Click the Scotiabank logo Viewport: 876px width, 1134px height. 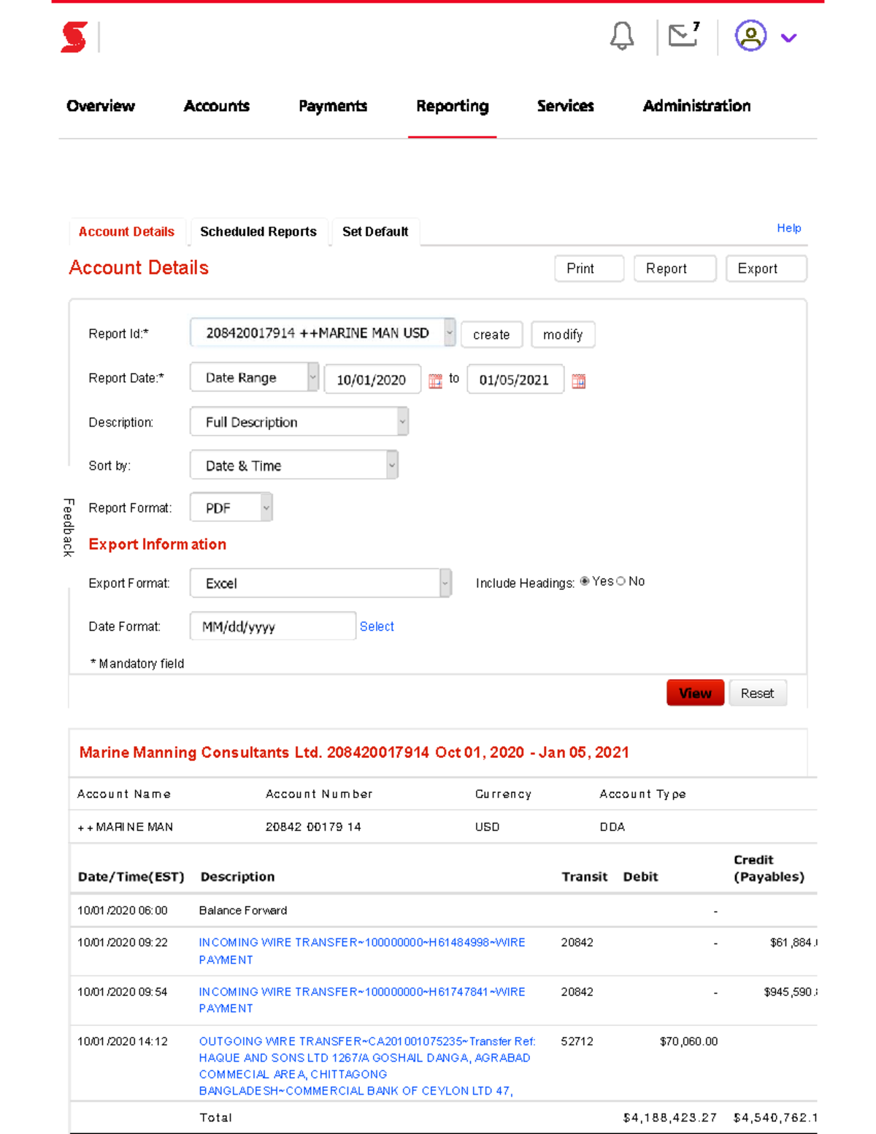click(x=74, y=38)
